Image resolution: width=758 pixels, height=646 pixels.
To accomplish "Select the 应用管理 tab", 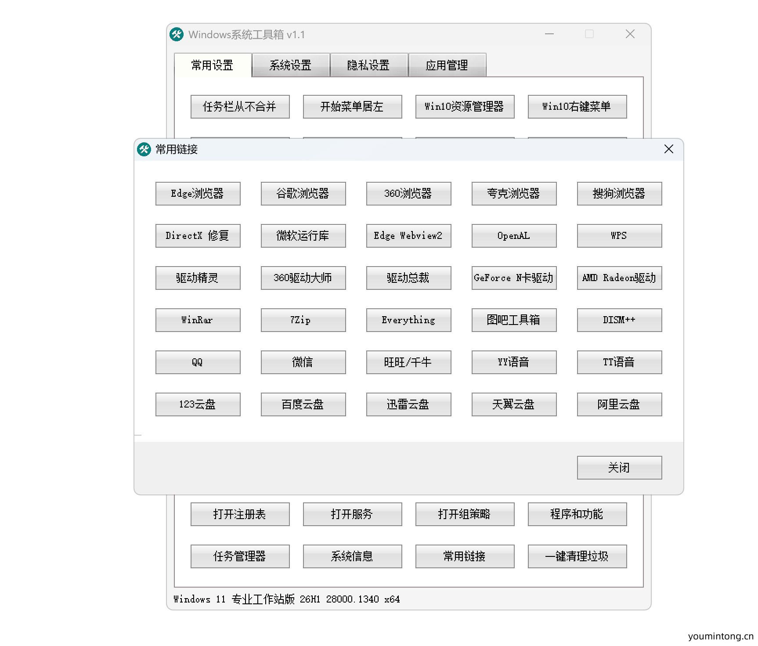I will tap(448, 65).
